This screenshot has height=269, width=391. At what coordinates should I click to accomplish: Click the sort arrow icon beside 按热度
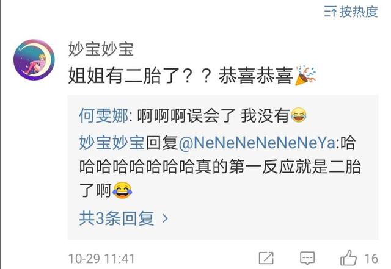tap(331, 12)
